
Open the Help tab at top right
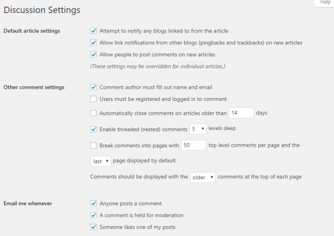(x=325, y=3)
